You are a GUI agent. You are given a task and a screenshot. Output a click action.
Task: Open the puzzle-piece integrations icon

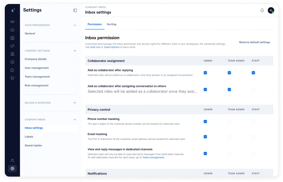point(12,70)
